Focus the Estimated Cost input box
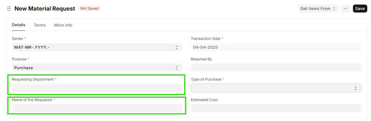The image size is (371, 121). tap(276, 108)
